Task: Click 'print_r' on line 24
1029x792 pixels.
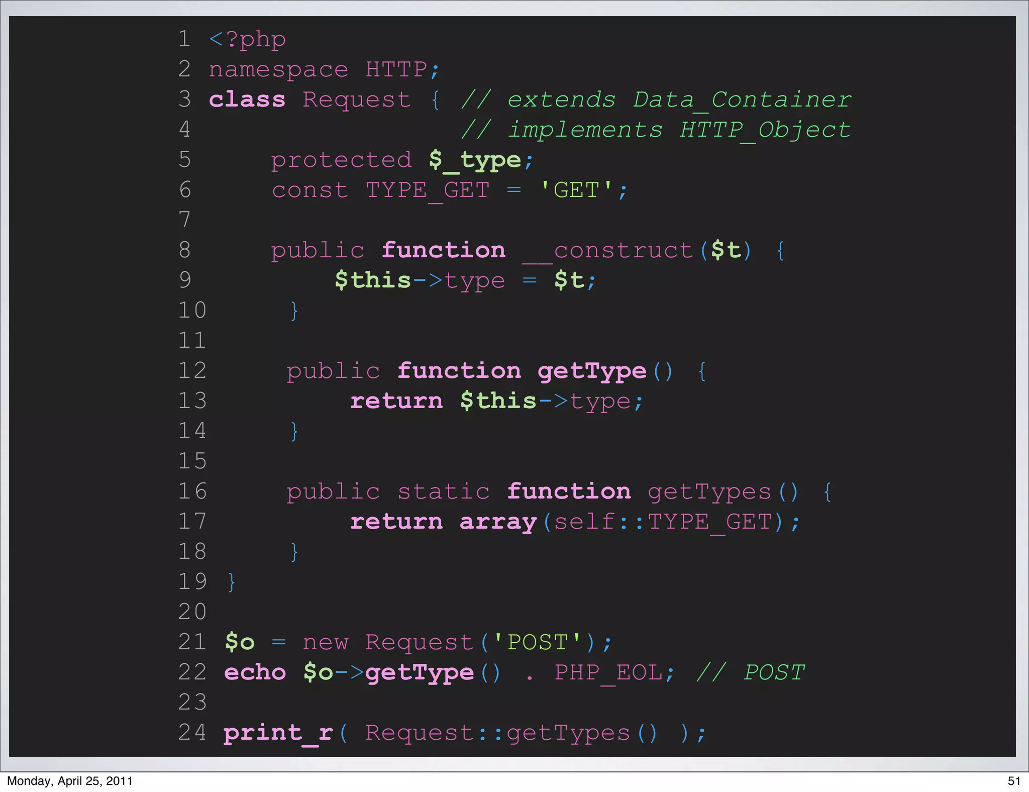Action: (x=278, y=734)
